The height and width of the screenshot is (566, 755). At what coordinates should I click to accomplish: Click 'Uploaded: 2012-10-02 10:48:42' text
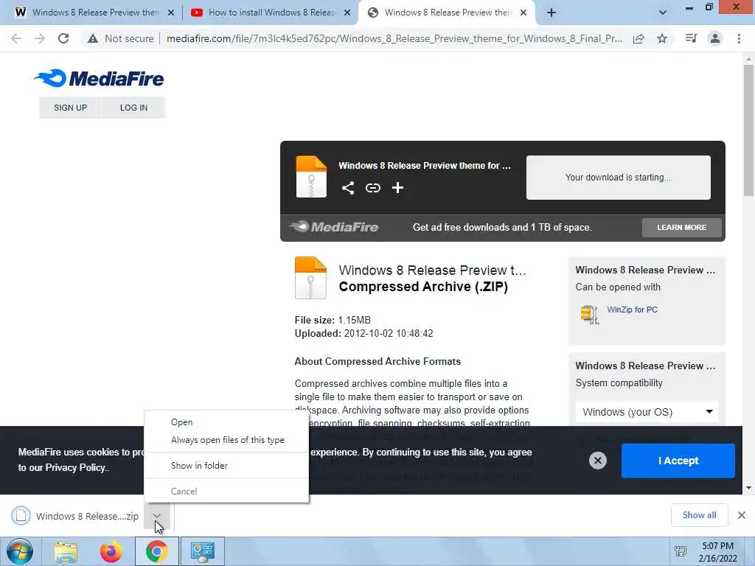[363, 334]
